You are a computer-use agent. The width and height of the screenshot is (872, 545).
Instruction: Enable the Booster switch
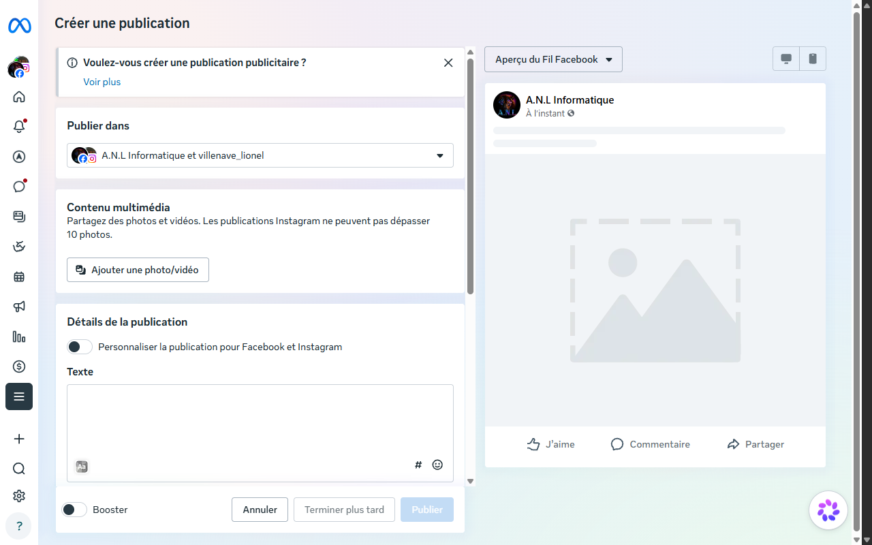[x=74, y=510]
